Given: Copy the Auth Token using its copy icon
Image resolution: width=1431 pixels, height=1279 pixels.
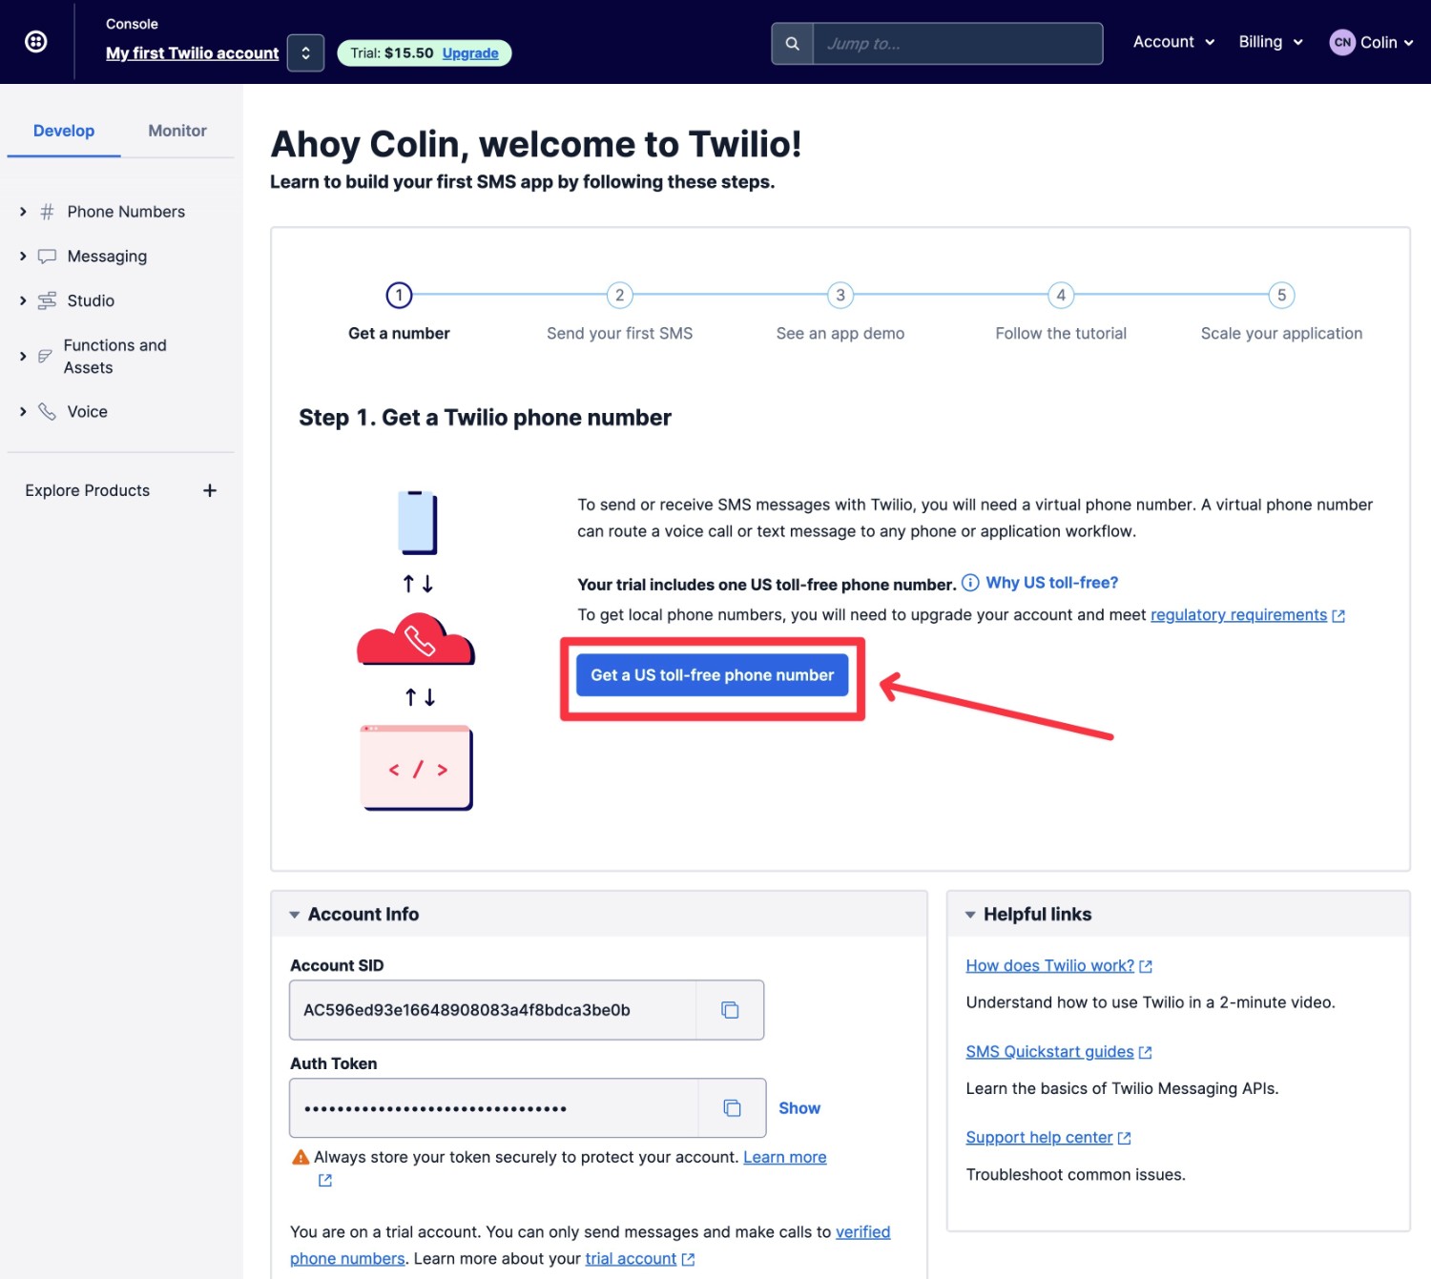Looking at the screenshot, I should [x=731, y=1107].
